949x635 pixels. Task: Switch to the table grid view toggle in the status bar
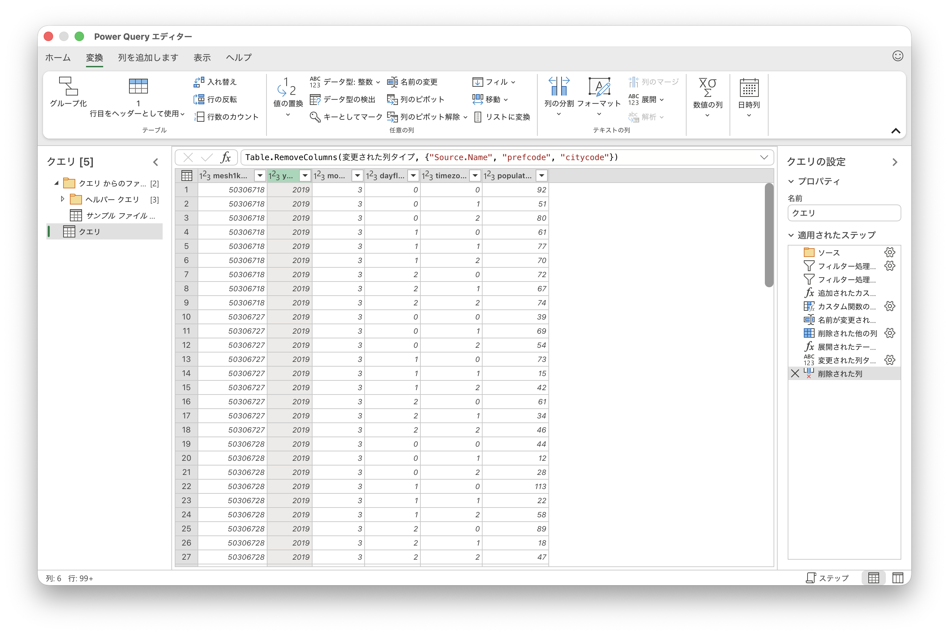(873, 578)
